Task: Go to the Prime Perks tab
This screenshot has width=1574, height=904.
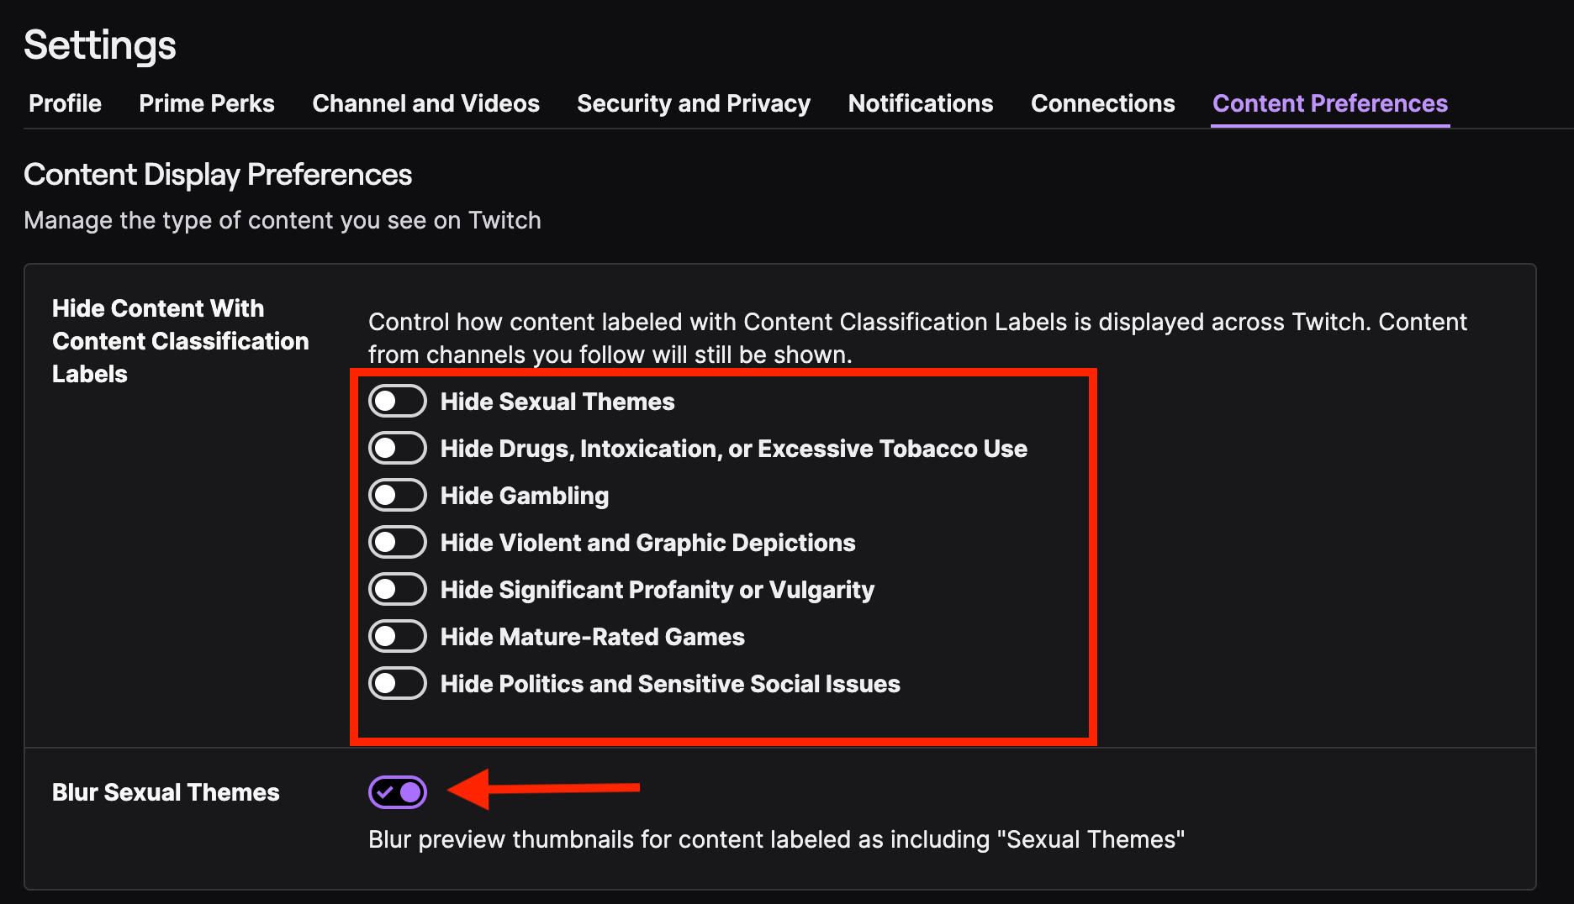Action: click(x=207, y=103)
